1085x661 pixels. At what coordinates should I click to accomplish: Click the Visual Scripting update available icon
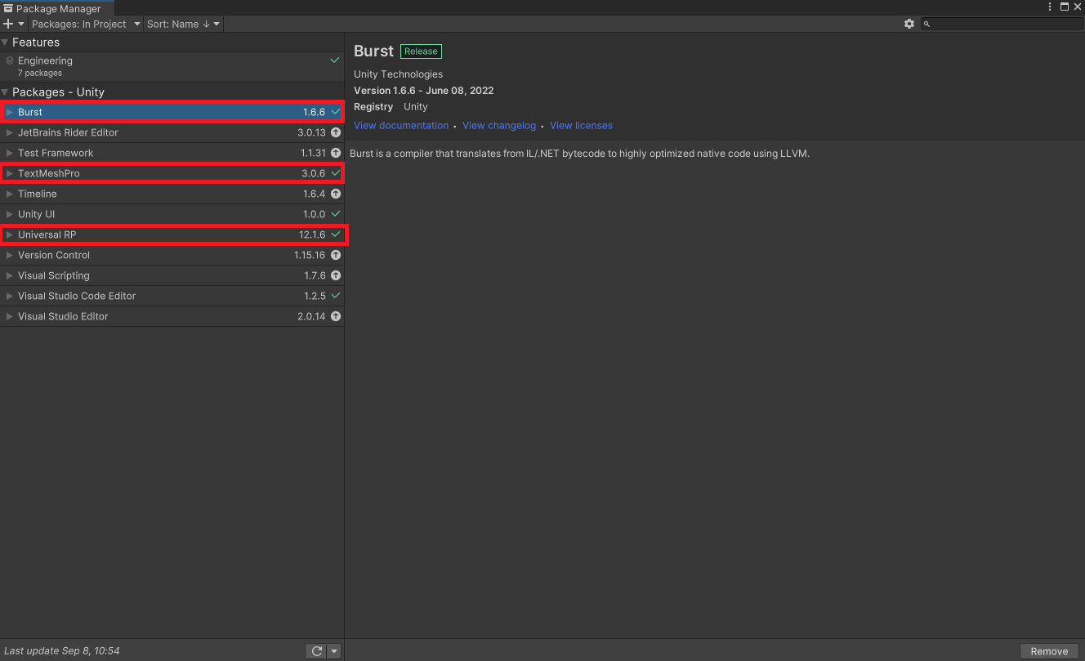336,275
